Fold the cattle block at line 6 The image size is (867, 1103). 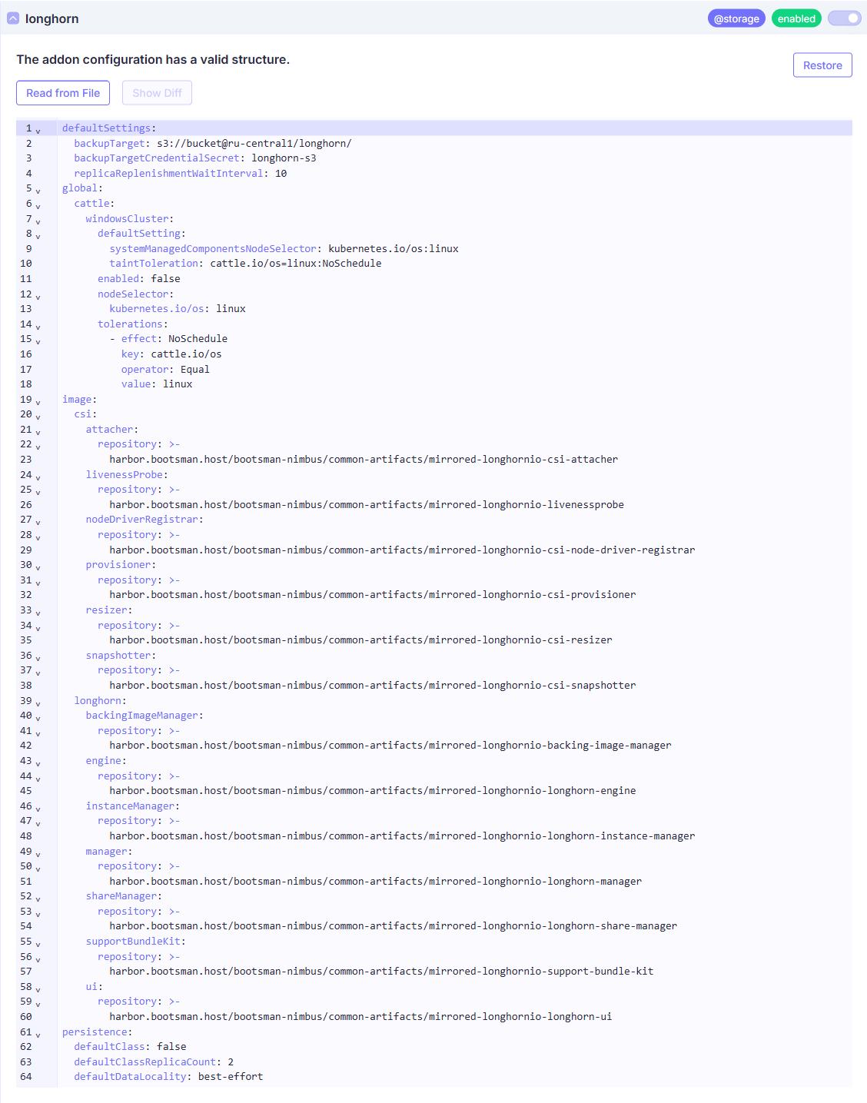click(x=38, y=206)
